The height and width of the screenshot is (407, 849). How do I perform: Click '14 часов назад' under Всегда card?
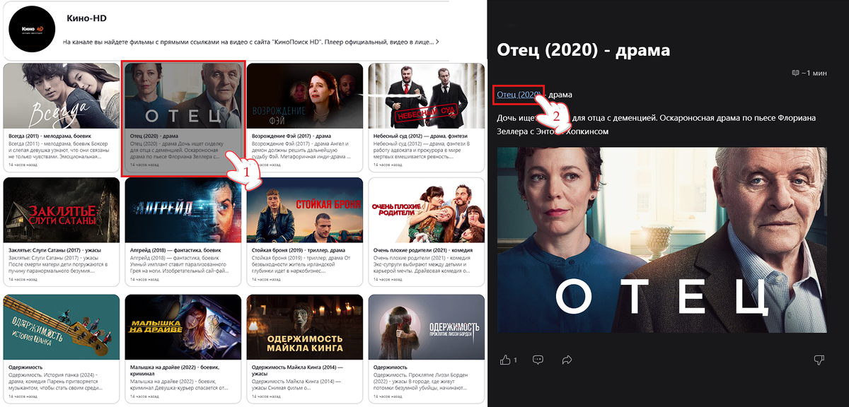pyautogui.click(x=24, y=165)
